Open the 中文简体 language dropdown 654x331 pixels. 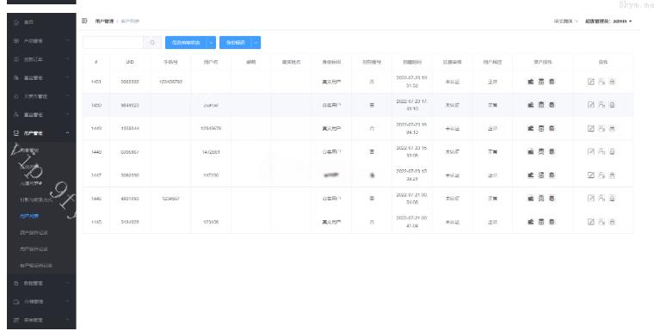(565, 21)
